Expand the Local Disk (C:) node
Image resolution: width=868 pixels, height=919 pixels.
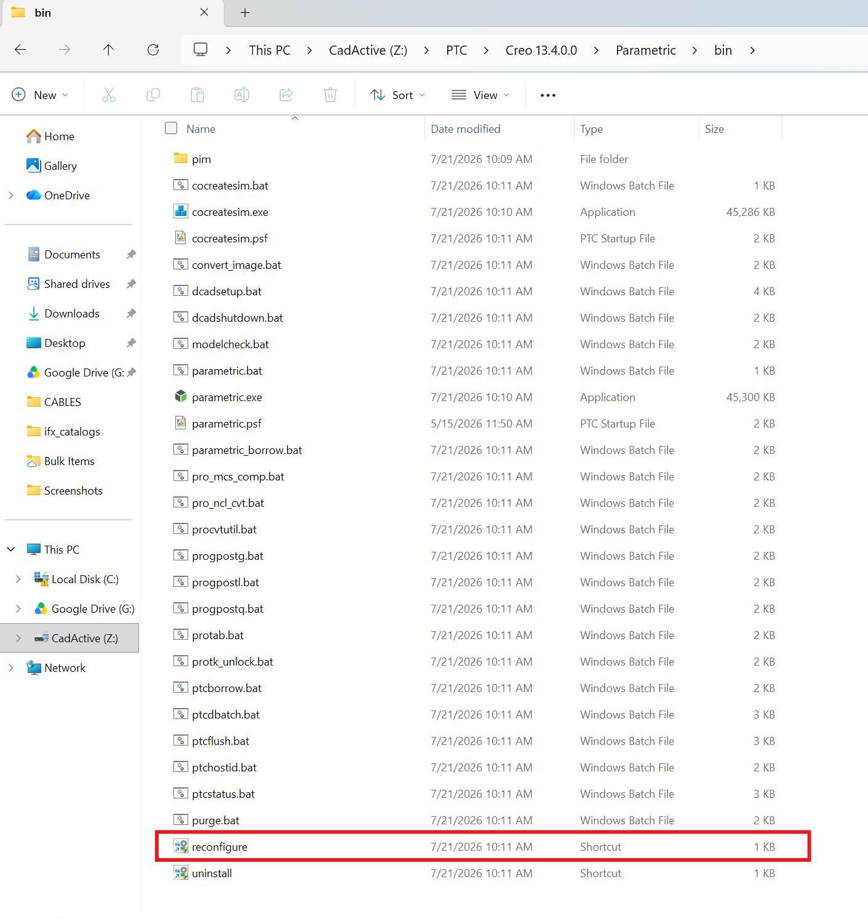click(x=18, y=579)
